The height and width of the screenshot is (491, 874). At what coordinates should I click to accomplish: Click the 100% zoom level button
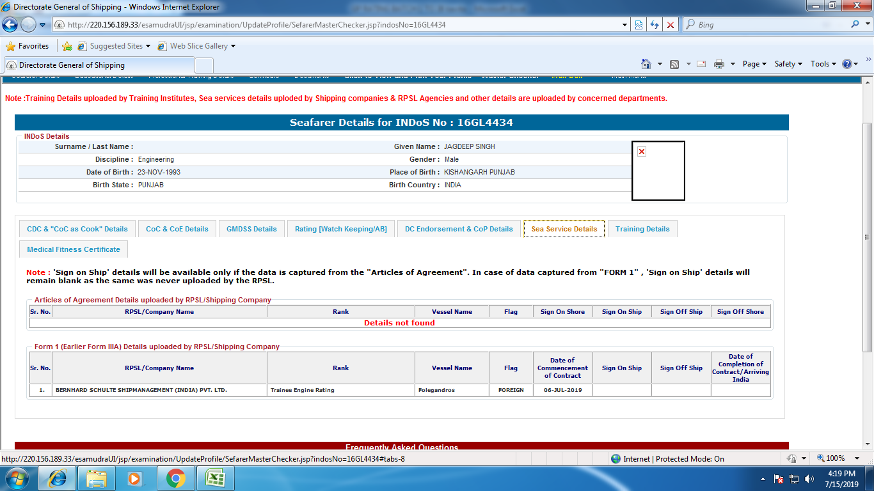pyautogui.click(x=831, y=458)
